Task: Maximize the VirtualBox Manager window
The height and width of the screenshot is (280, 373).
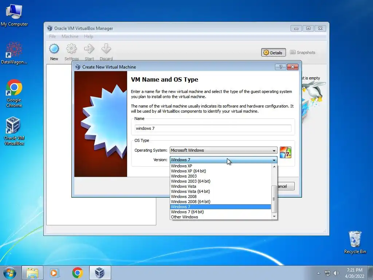Action: click(x=308, y=28)
